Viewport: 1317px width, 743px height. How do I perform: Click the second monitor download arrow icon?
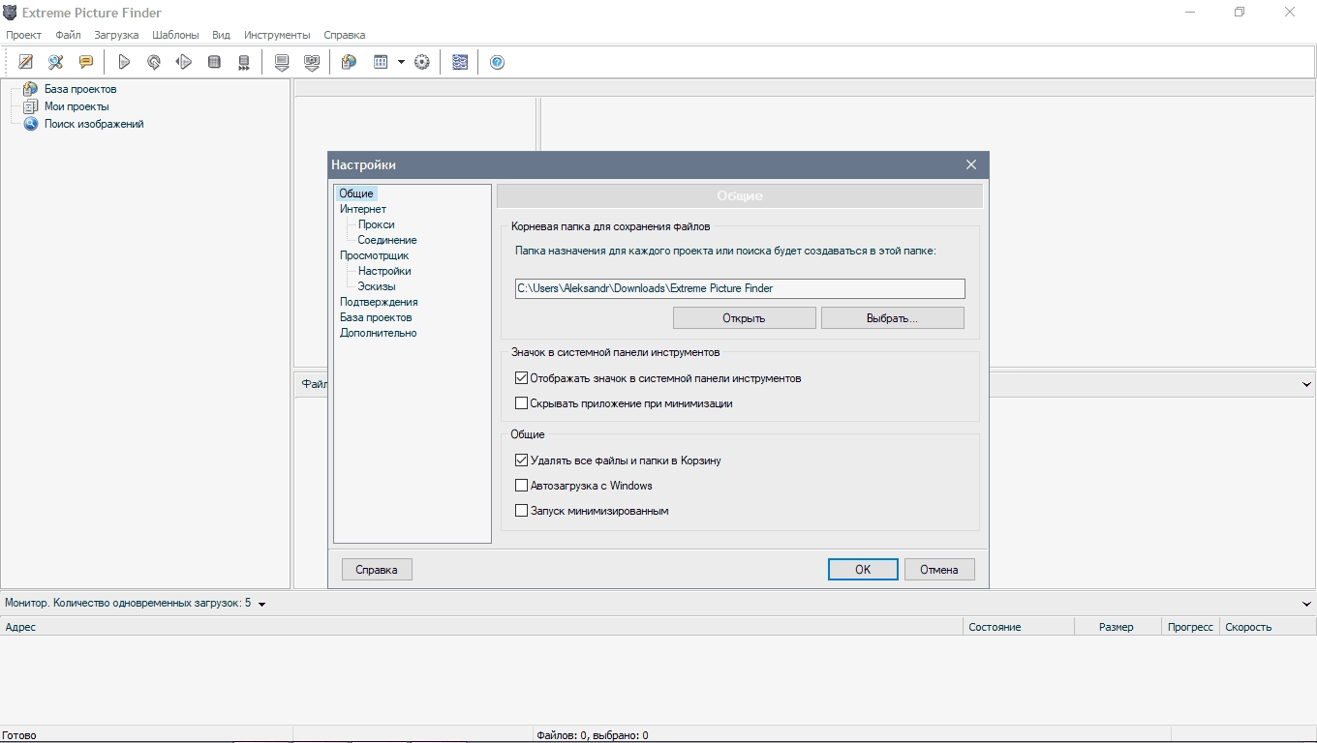pos(312,62)
